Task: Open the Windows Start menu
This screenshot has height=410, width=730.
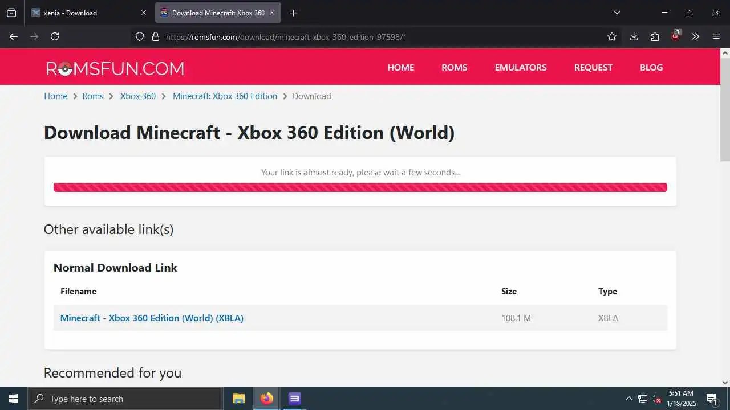Action: click(x=14, y=399)
